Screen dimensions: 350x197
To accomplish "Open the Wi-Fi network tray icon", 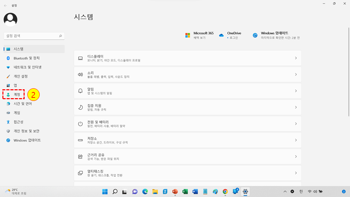I will pos(310,192).
